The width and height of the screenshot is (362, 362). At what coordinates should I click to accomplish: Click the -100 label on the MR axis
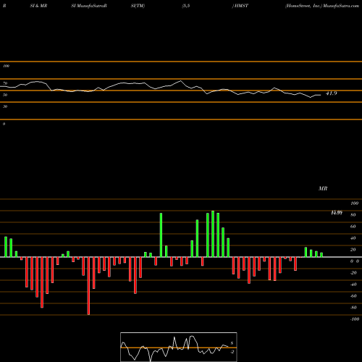click(x=355, y=319)
